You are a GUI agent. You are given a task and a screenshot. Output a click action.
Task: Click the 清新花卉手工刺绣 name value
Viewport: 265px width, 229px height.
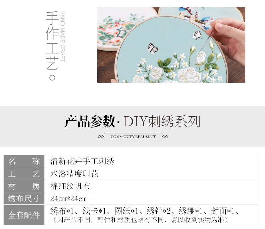coord(82,161)
